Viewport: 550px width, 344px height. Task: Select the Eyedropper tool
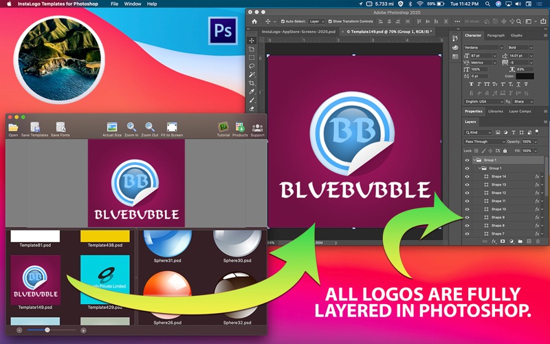pos(252,92)
